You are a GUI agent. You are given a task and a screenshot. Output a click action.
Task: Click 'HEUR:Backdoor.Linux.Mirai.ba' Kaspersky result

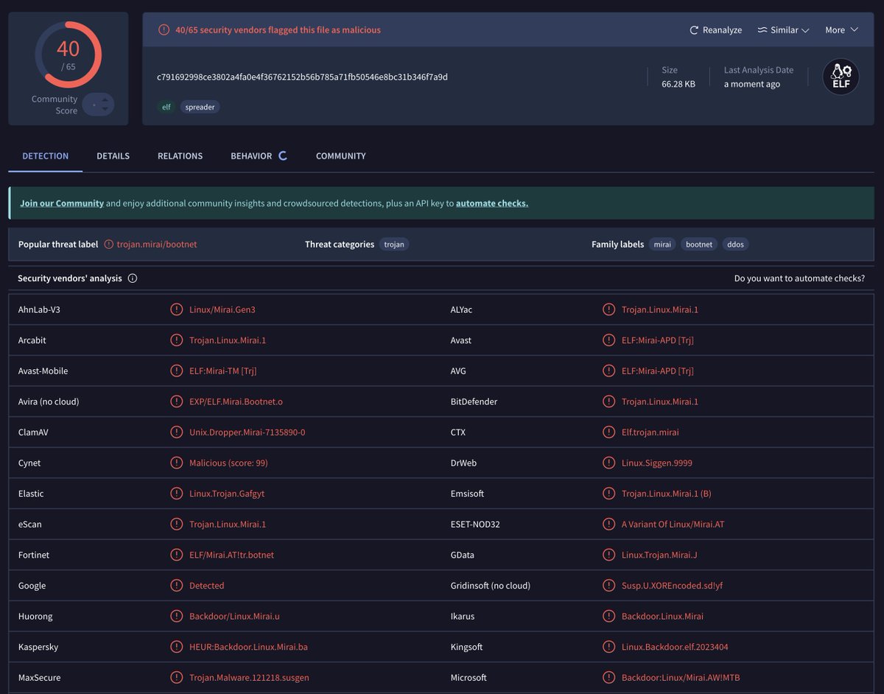[248, 647]
